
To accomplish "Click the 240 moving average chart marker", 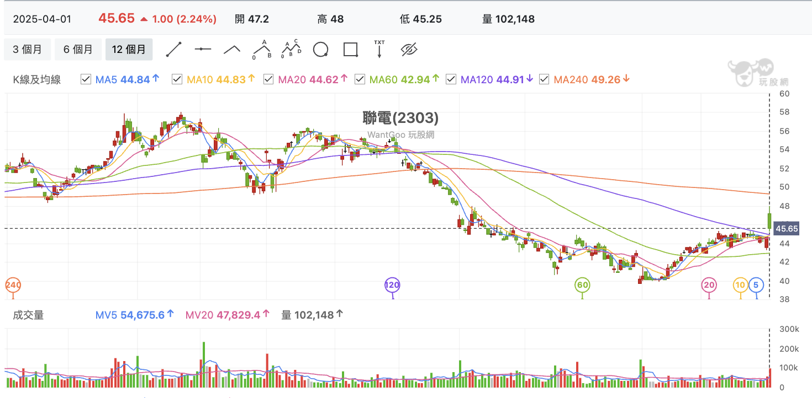I will coord(13,285).
